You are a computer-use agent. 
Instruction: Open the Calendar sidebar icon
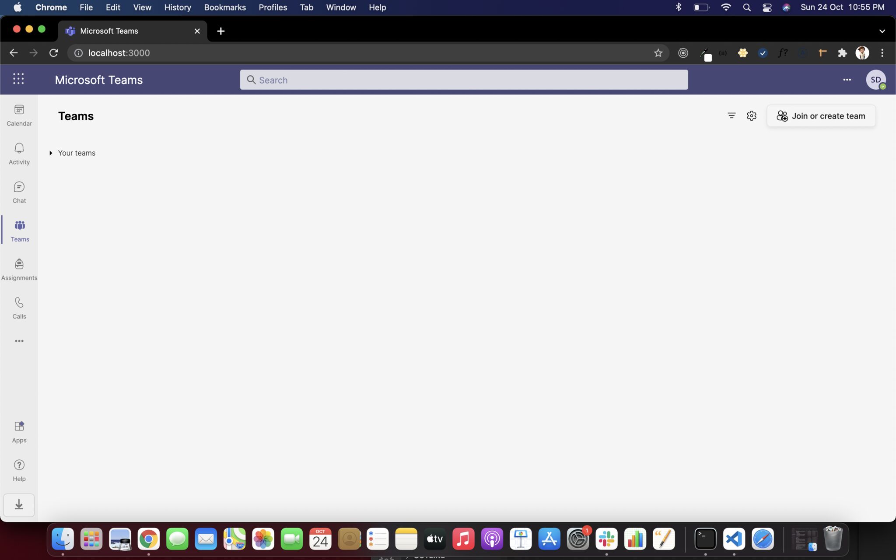[19, 115]
